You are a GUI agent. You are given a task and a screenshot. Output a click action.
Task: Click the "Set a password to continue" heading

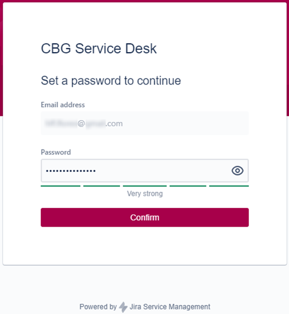[x=111, y=81]
